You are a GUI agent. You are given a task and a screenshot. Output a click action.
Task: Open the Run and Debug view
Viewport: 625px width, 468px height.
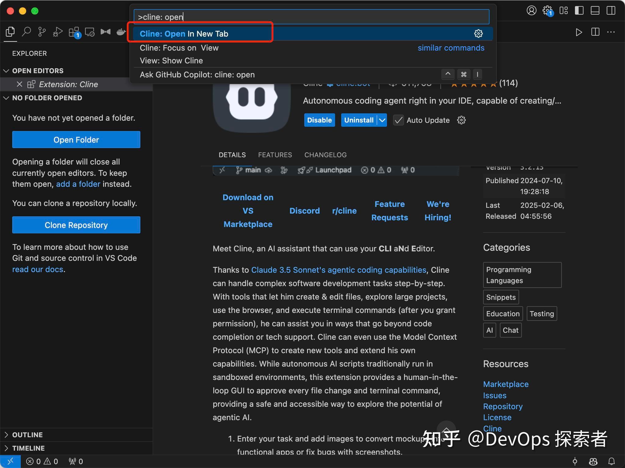click(57, 32)
